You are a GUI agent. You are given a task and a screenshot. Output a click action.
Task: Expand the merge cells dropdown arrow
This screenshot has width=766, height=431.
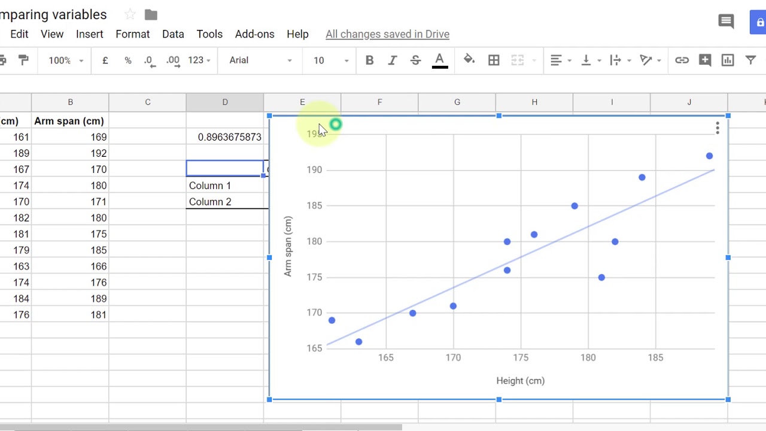pyautogui.click(x=534, y=60)
